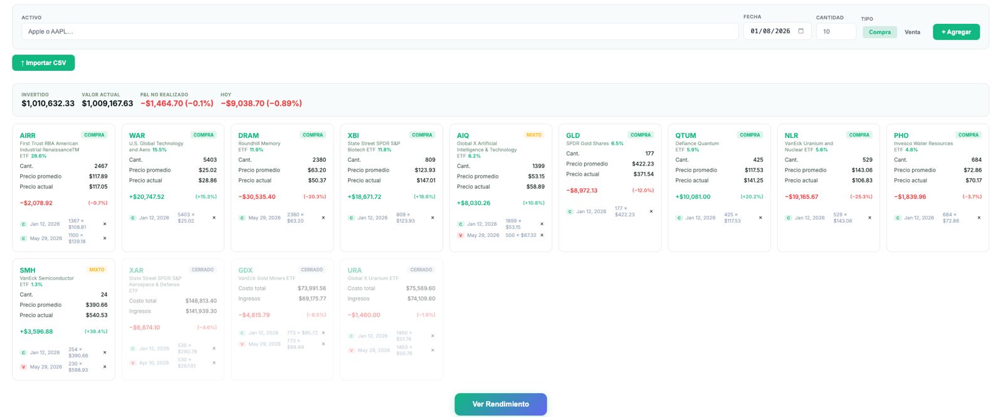Click the NLR ticker title
This screenshot has width=1003, height=417.
pyautogui.click(x=791, y=135)
